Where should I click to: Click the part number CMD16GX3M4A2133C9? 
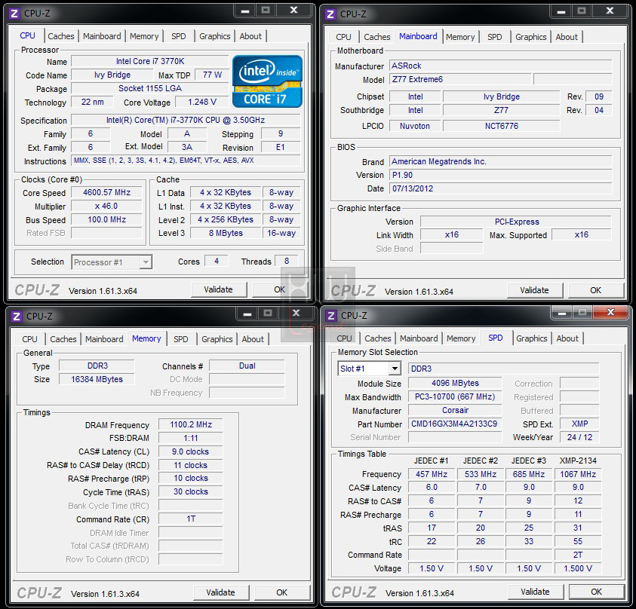455,424
